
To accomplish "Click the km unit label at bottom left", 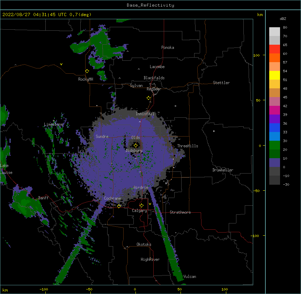I will (x=5, y=290).
